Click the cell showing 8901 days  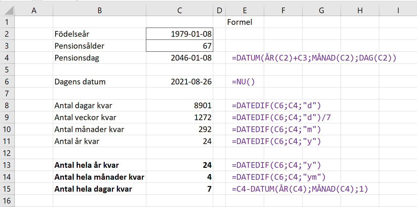pyautogui.click(x=180, y=106)
